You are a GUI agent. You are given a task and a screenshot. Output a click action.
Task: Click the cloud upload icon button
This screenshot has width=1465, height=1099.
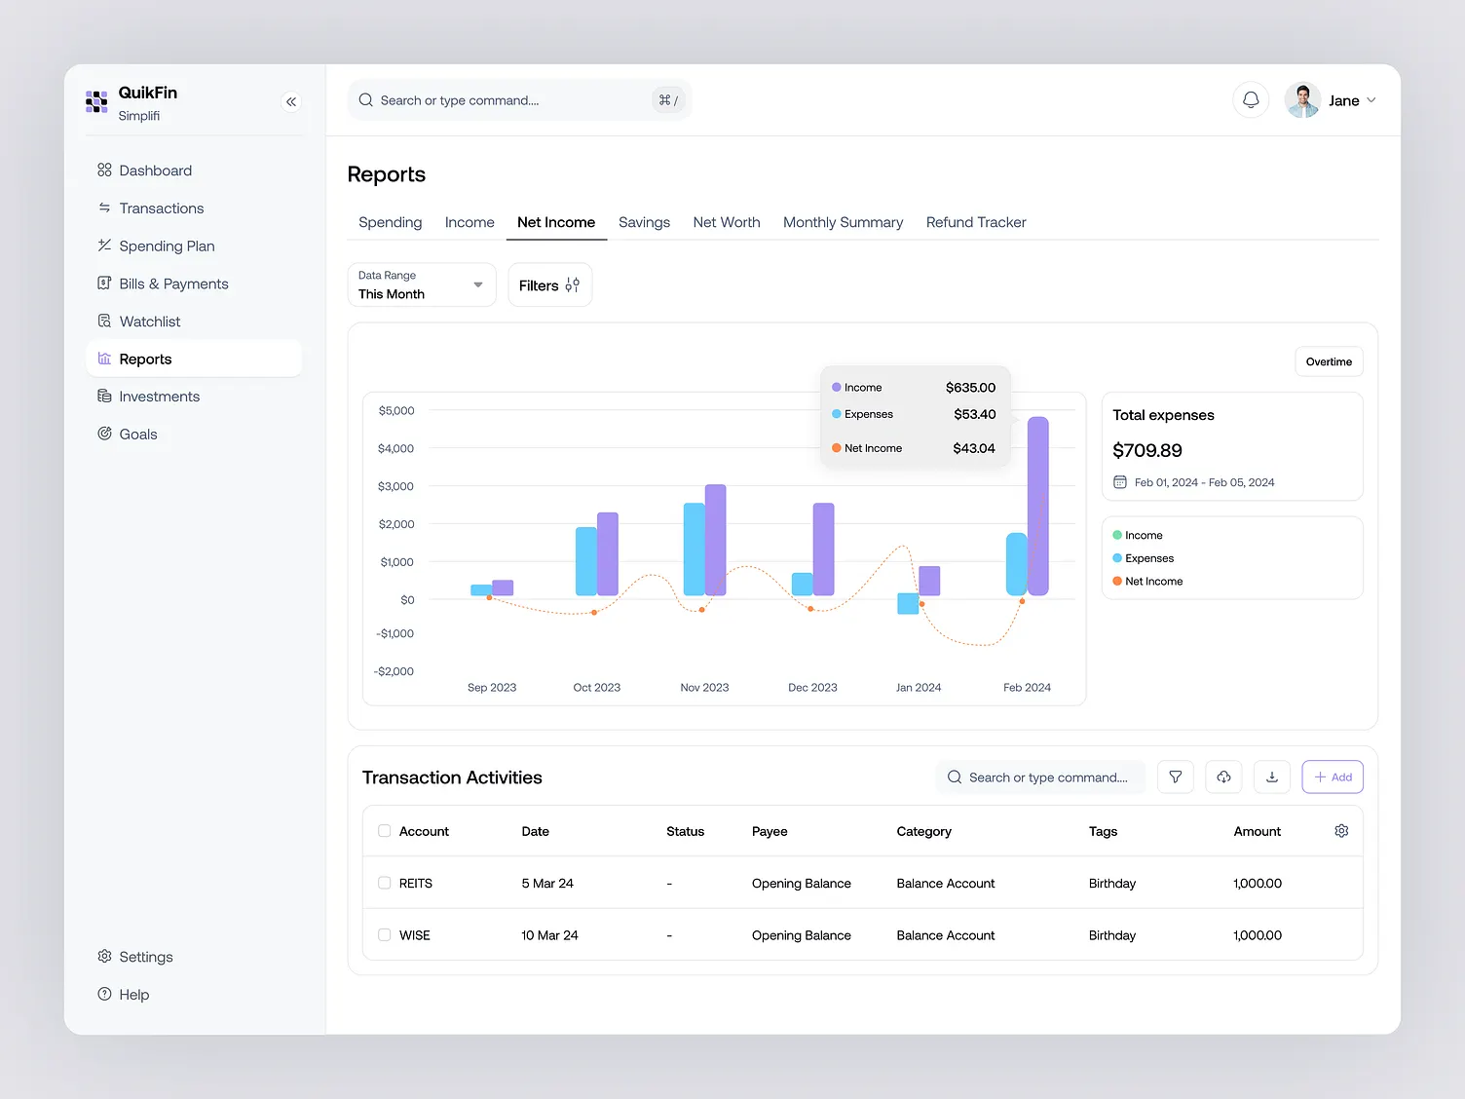tap(1223, 777)
